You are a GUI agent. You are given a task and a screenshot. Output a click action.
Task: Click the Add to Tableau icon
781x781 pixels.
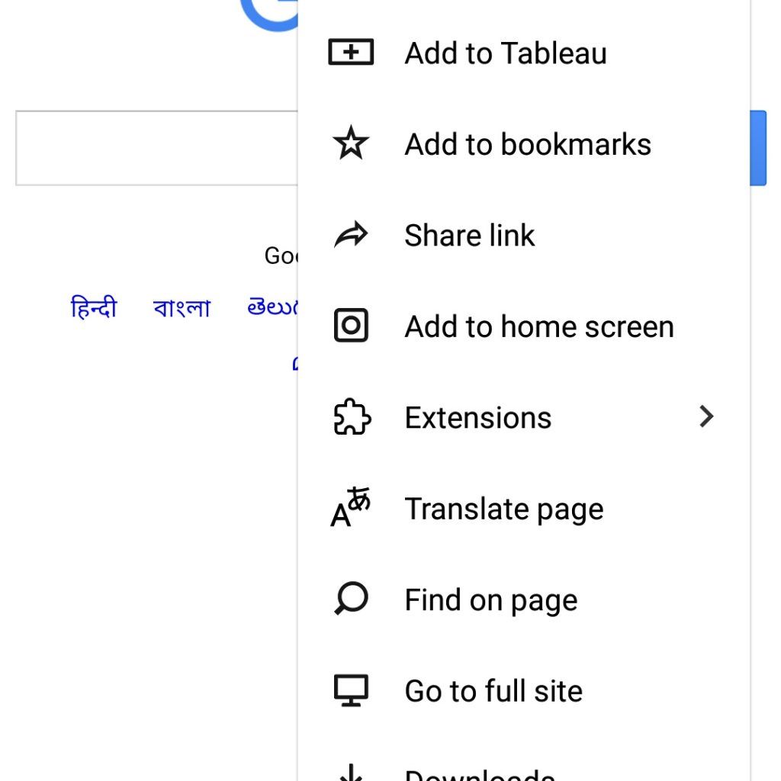click(351, 52)
